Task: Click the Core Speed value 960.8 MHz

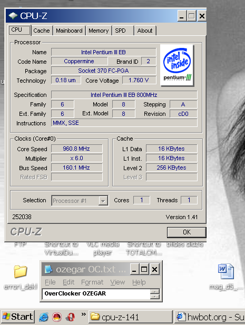Action: click(77, 149)
